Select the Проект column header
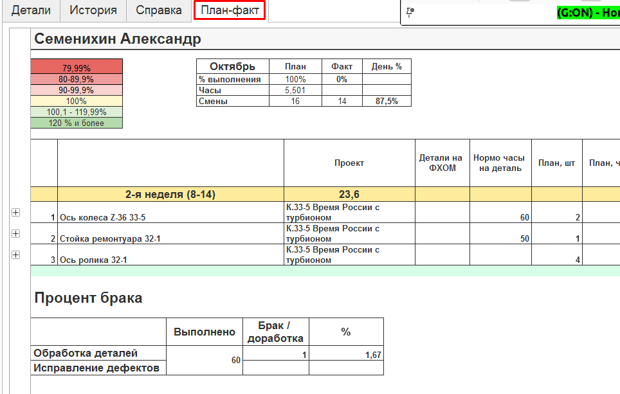The height and width of the screenshot is (394, 620). pyautogui.click(x=349, y=163)
